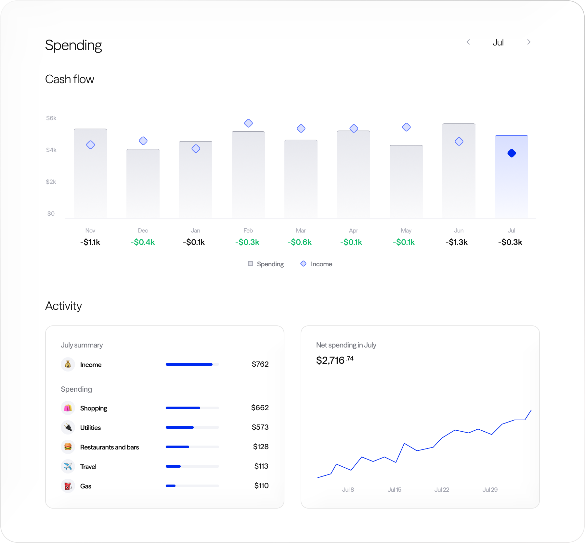Toggle the Spending legend item

click(x=266, y=264)
